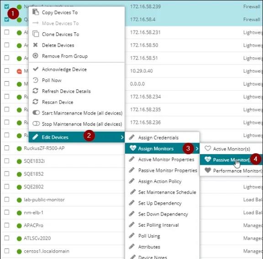Click the Firewall role of 172.16.58.4
This screenshot has height=259, width=263.
click(252, 20)
